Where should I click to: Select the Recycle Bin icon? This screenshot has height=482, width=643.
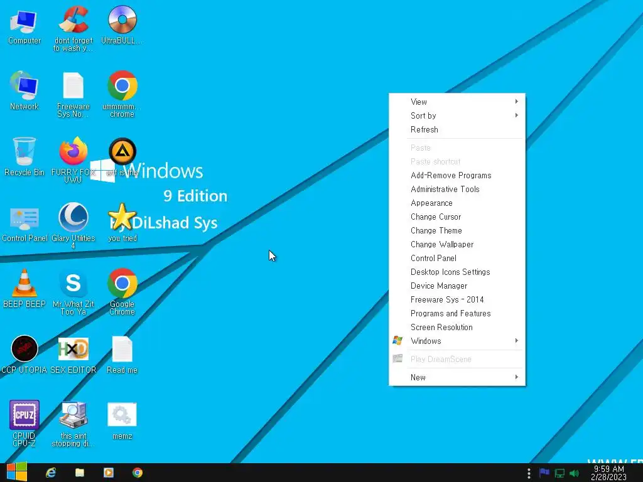click(x=24, y=156)
